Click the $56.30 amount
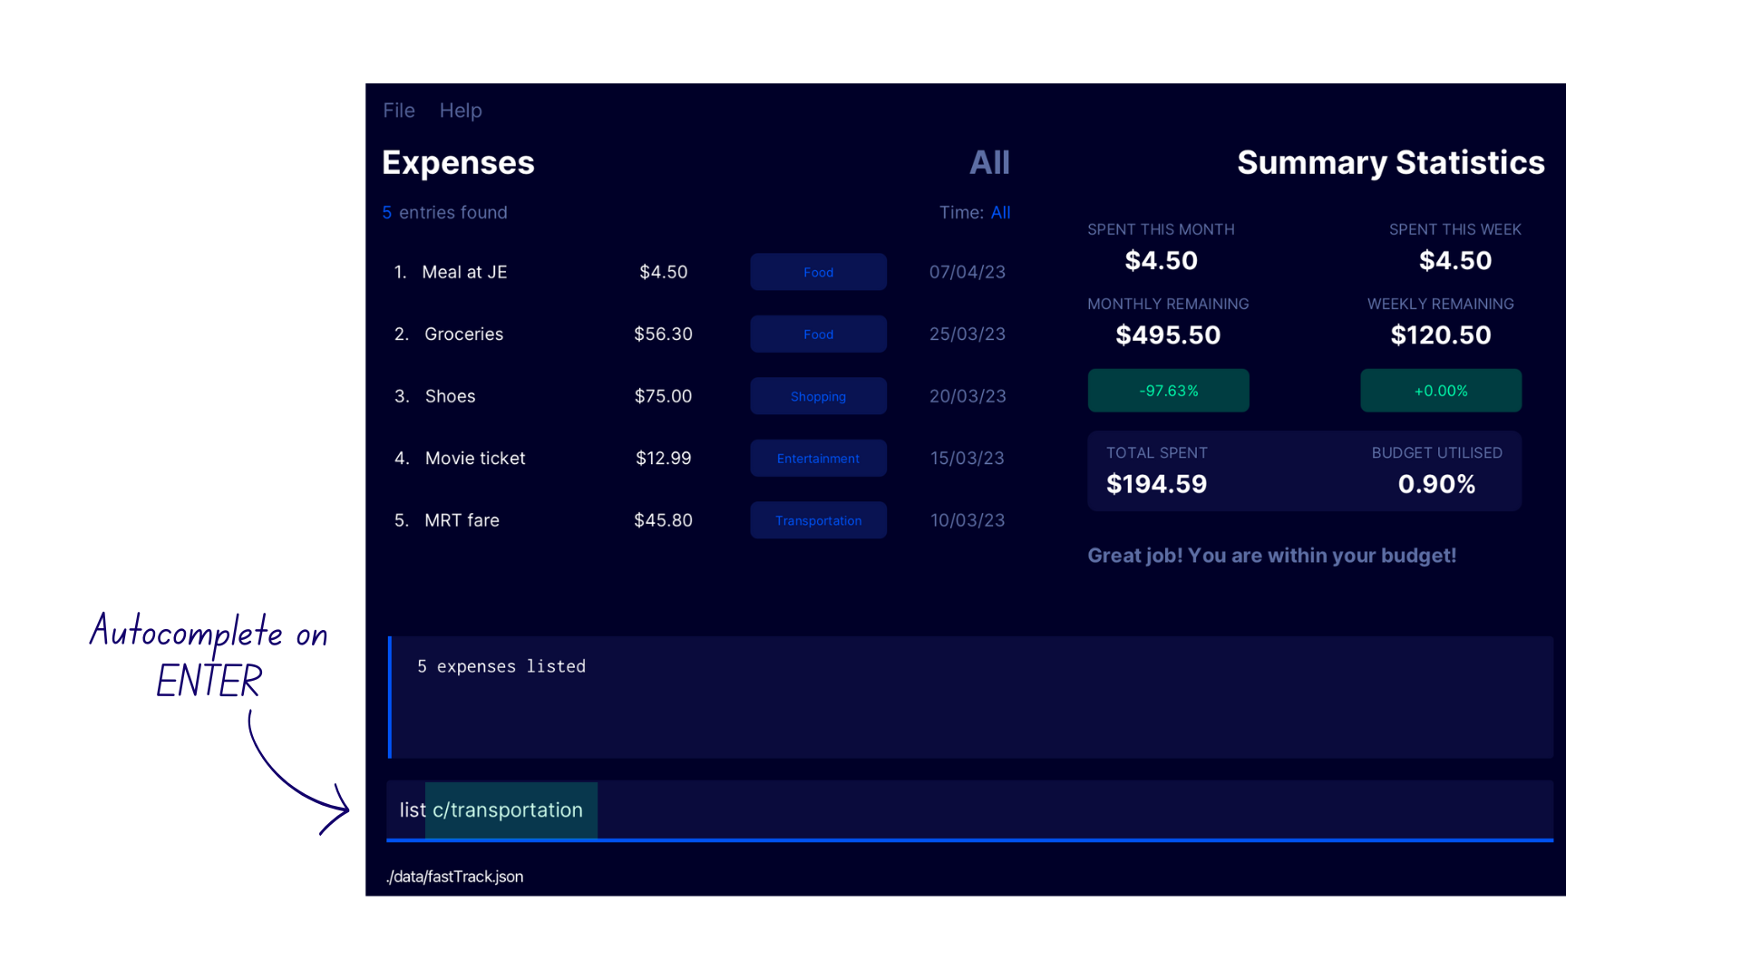The image size is (1741, 979). pos(663,334)
